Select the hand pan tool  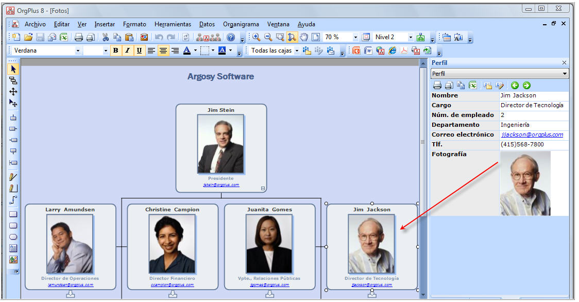[x=303, y=37]
